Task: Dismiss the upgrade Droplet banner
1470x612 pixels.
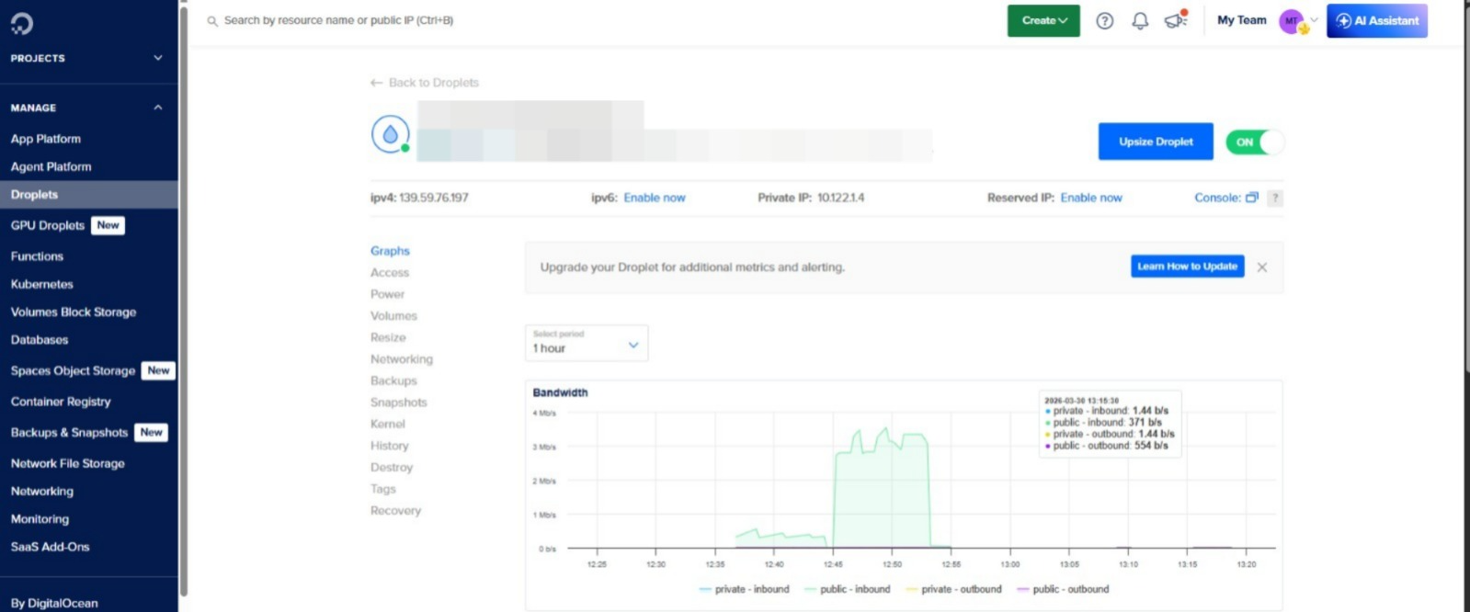Action: (x=1261, y=267)
